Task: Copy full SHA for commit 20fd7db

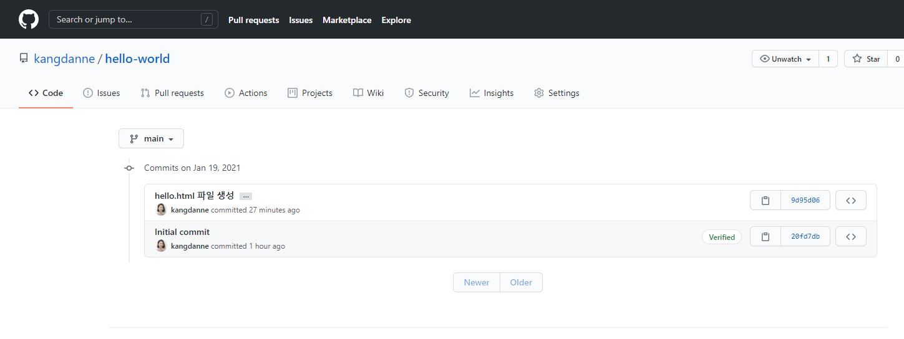Action: 765,236
